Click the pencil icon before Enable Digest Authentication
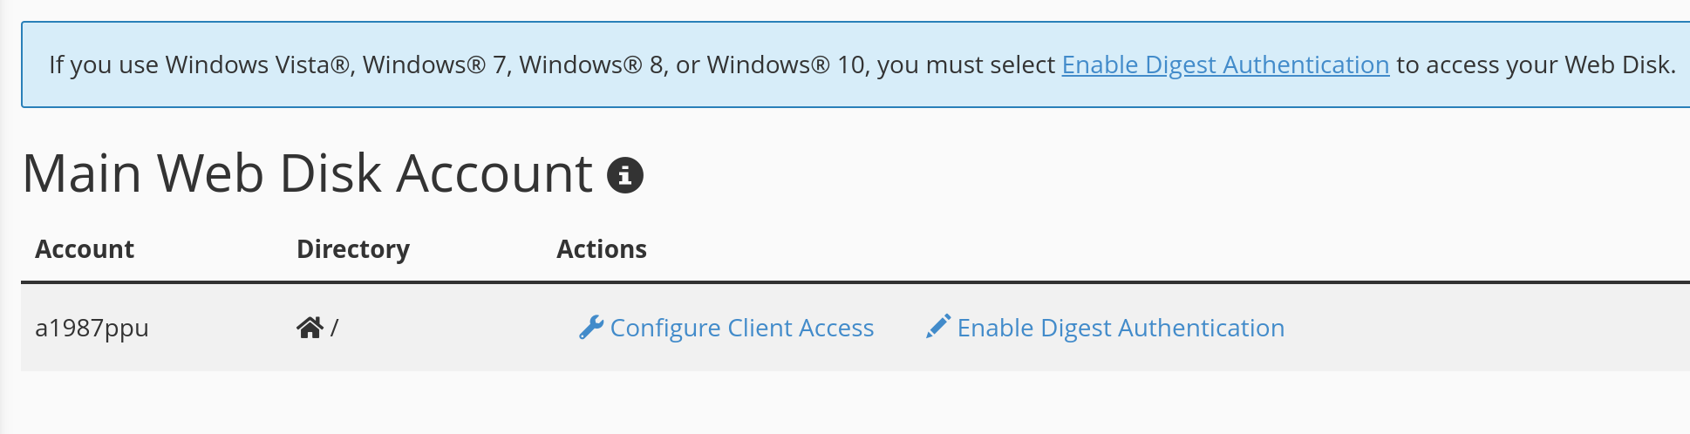Image resolution: width=1690 pixels, height=434 pixels. coord(938,327)
